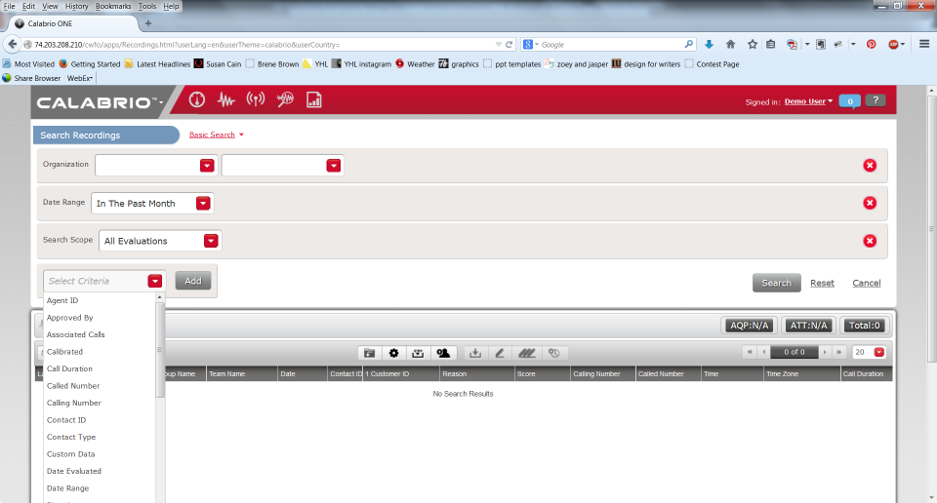Click the Search button

click(776, 283)
